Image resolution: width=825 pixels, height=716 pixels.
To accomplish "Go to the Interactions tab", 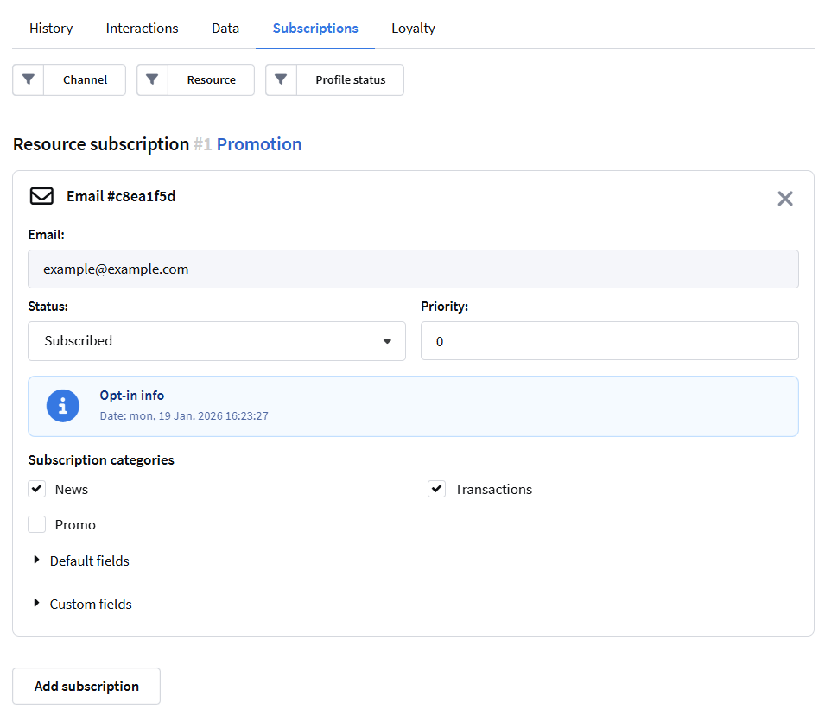I will [x=142, y=28].
